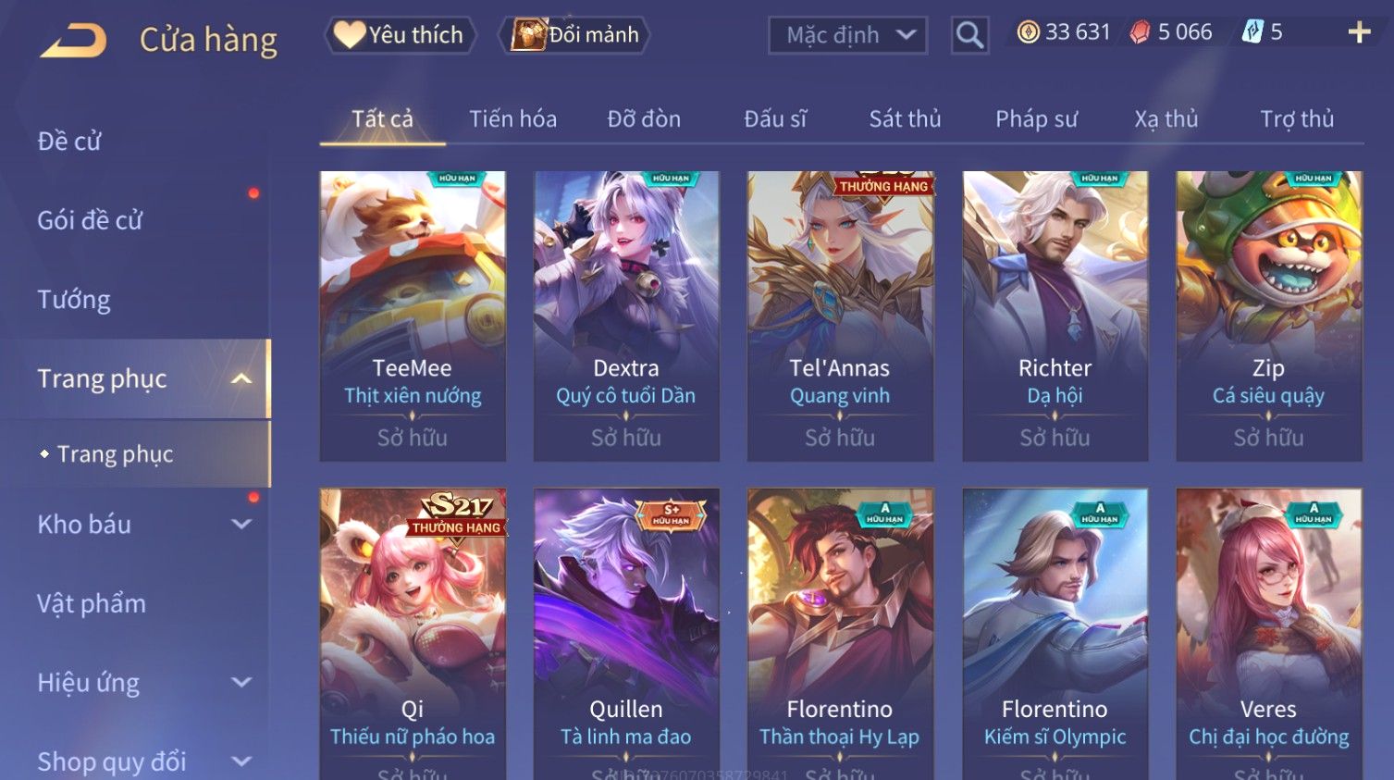The width and height of the screenshot is (1394, 780).
Task: Open Tel'Annas Quang vinh skin card
Action: [840, 316]
